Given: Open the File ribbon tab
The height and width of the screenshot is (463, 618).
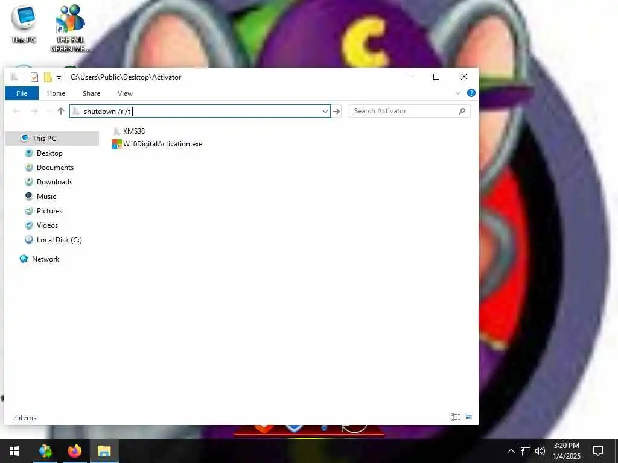Looking at the screenshot, I should (22, 93).
